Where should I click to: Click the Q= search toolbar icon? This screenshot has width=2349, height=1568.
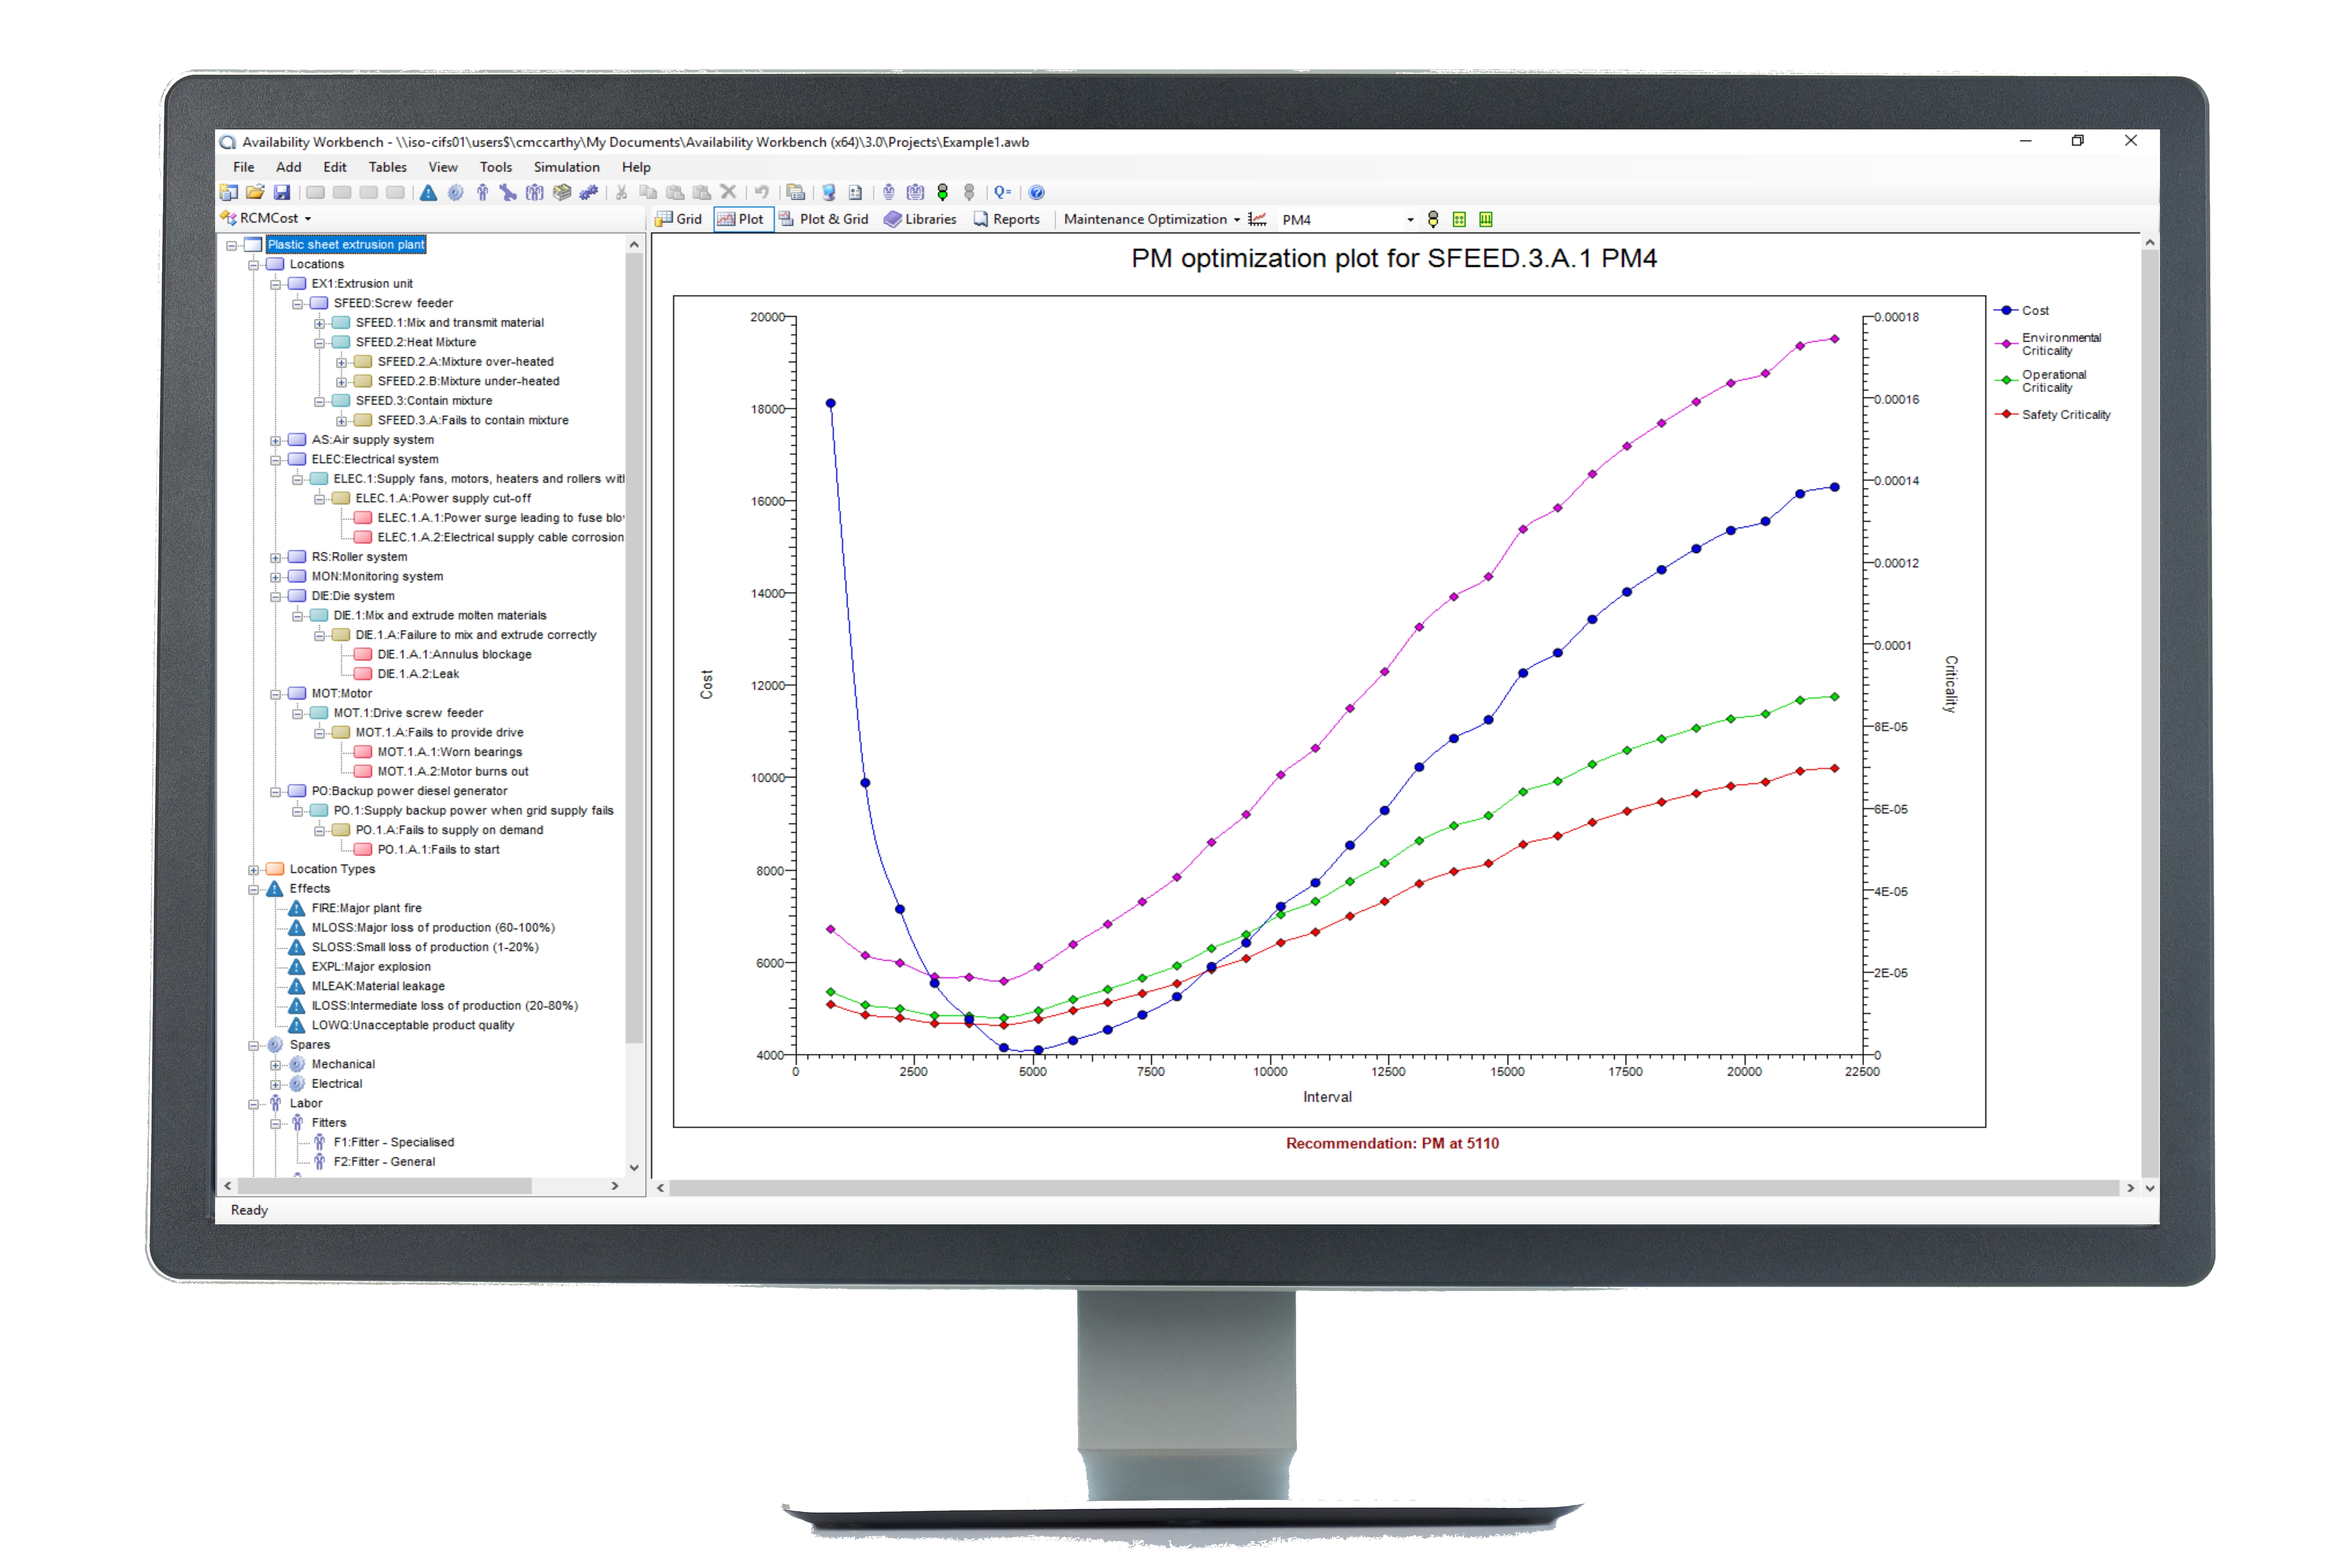click(x=1002, y=192)
